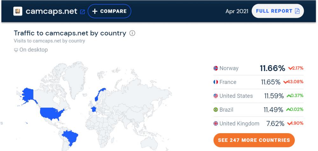Download the Full Report PDF
Viewport: 318px width, 151px height.
pos(278,11)
